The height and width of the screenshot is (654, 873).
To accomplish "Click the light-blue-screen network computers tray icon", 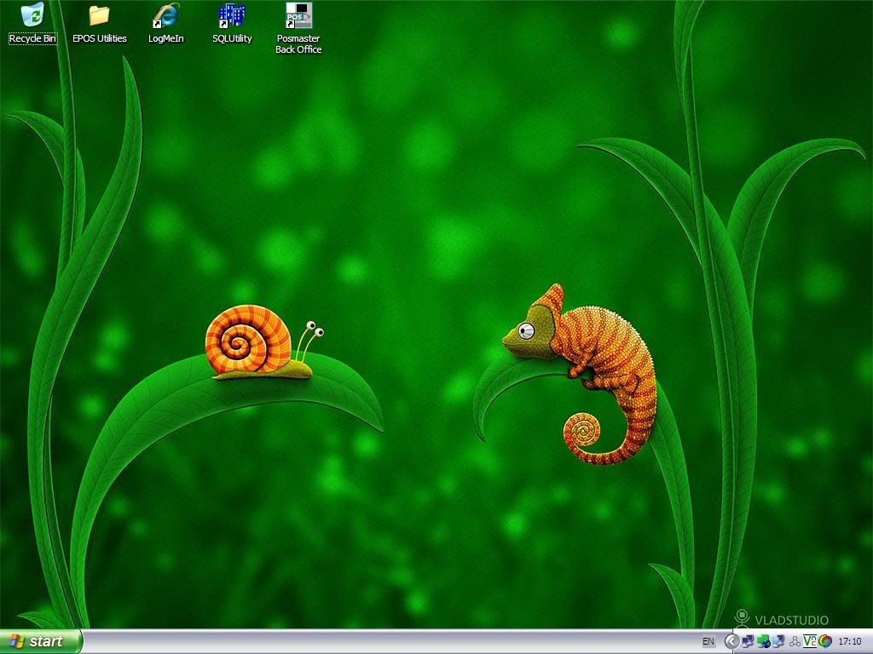I will (779, 642).
